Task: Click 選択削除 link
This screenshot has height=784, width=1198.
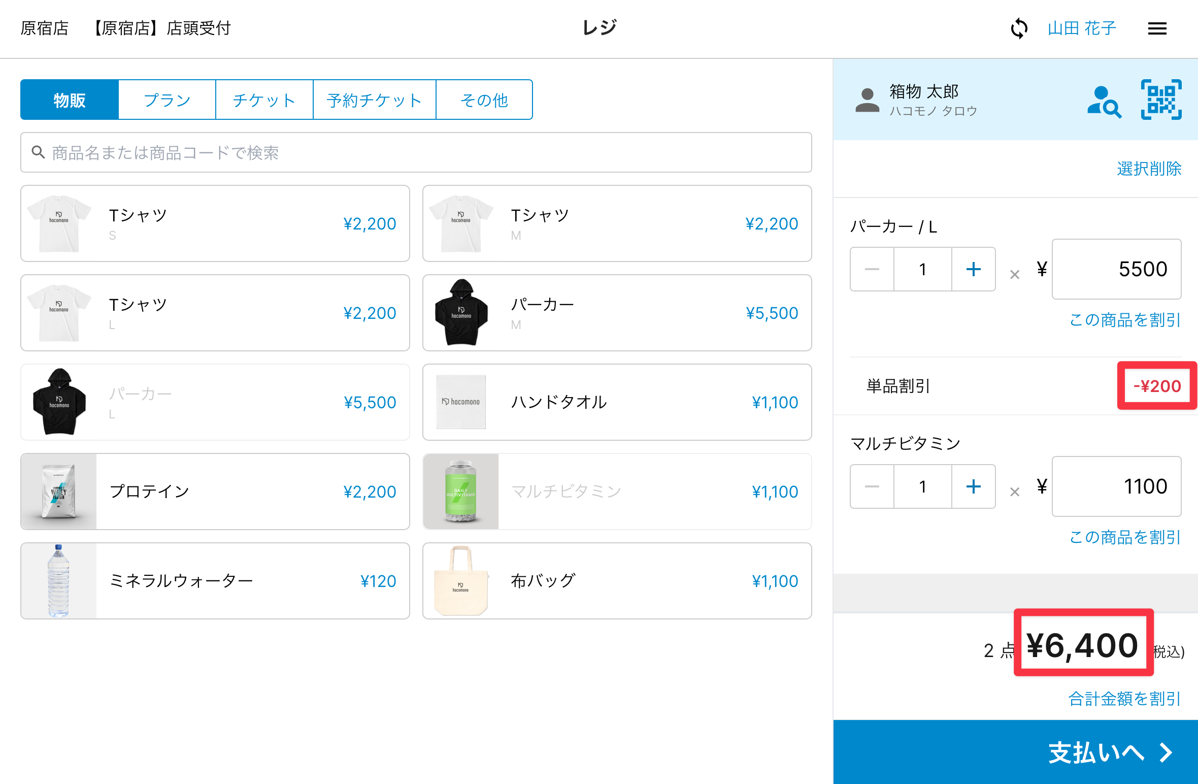Action: click(1149, 169)
